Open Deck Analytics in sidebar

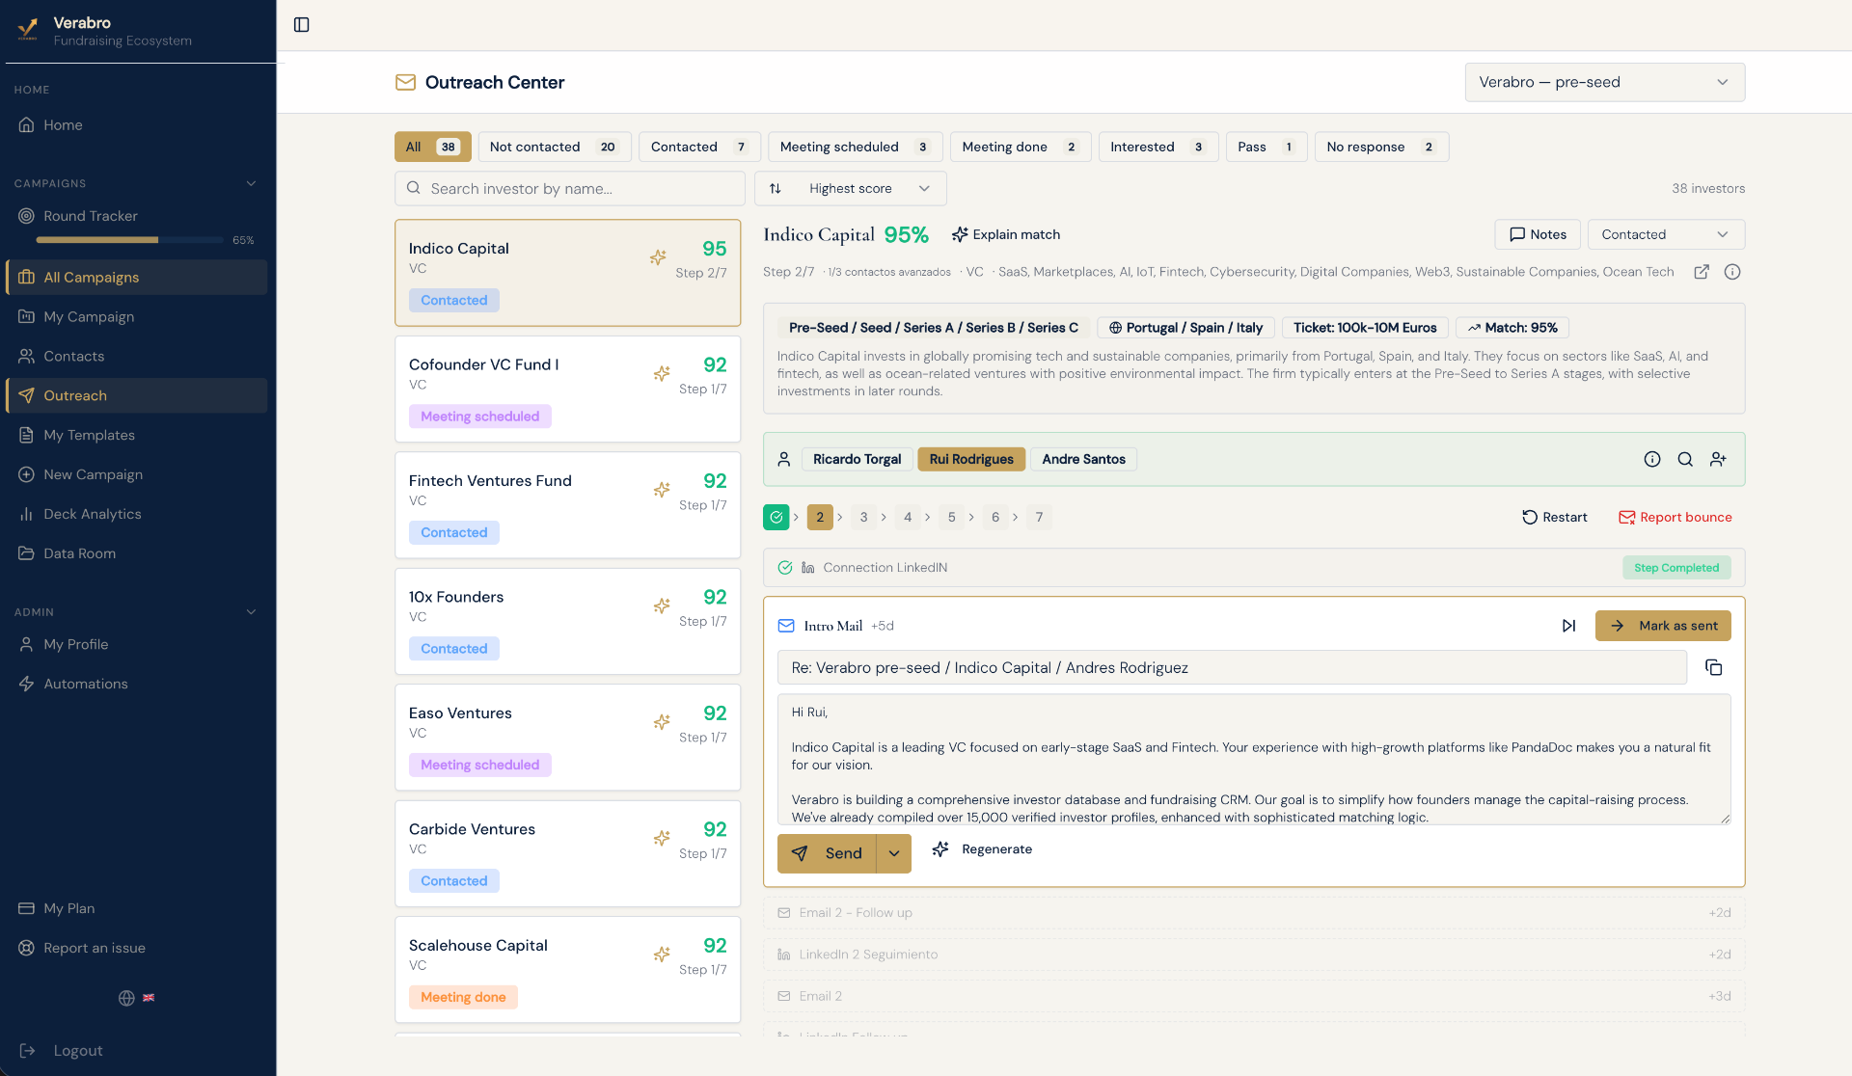point(137,514)
